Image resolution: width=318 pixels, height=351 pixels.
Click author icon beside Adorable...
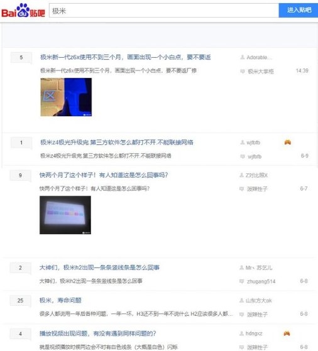click(242, 57)
